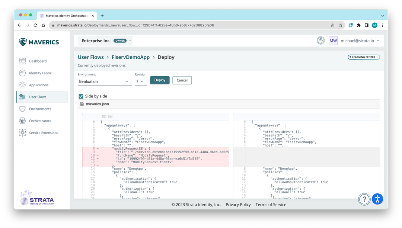Click the share page icon
Image resolution: width=402 pixels, height=228 pixels.
coord(332,25)
